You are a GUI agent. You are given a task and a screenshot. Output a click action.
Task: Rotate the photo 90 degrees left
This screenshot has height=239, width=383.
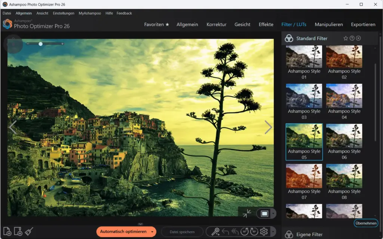(x=245, y=232)
